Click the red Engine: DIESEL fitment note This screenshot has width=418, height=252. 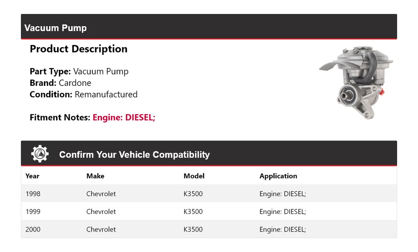(124, 117)
